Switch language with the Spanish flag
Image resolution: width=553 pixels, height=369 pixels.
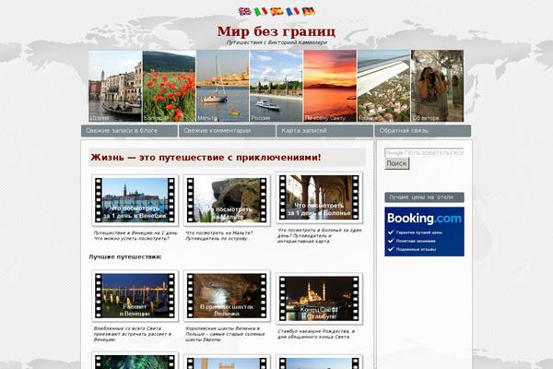pos(276,11)
